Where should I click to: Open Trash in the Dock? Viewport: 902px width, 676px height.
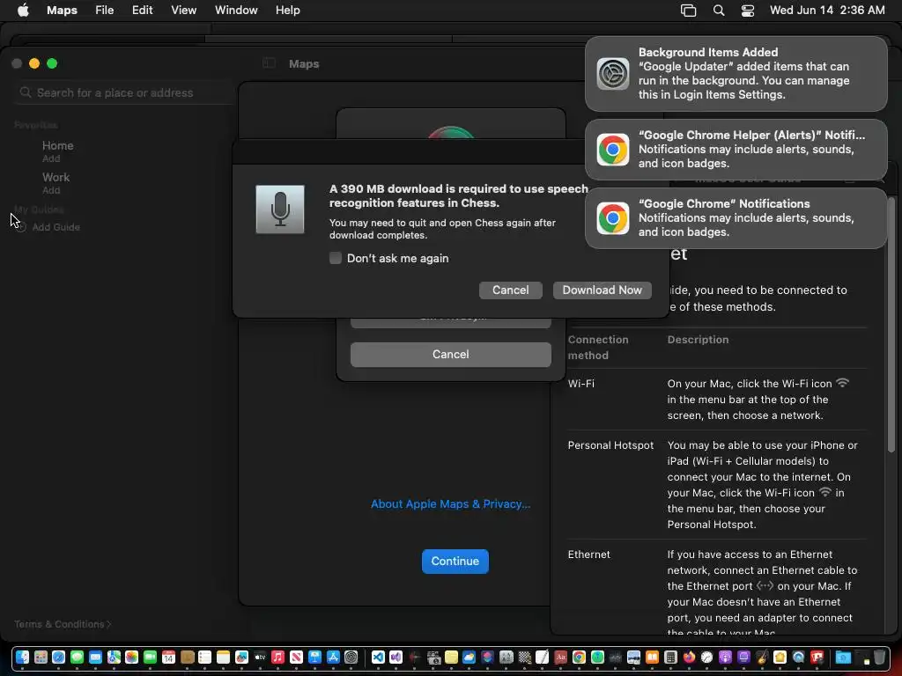tap(880, 657)
